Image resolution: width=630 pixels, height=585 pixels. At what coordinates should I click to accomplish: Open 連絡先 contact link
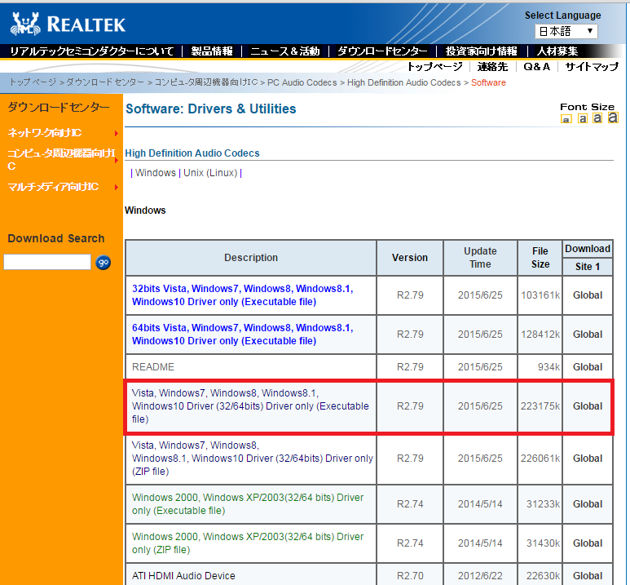pyautogui.click(x=492, y=66)
